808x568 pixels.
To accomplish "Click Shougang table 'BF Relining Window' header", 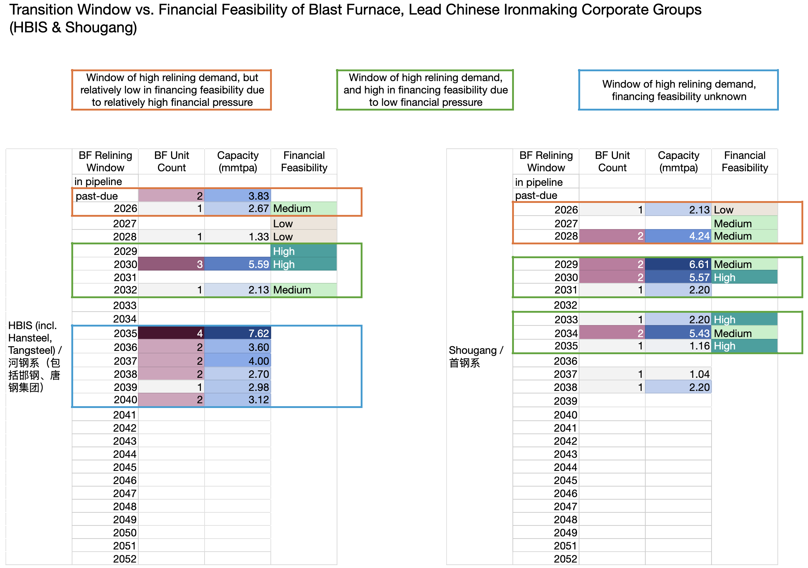I will pyautogui.click(x=546, y=161).
